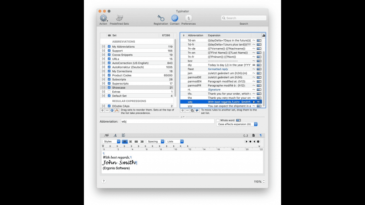Select the '?n-en' name rule
365x205 pixels.
(222, 53)
